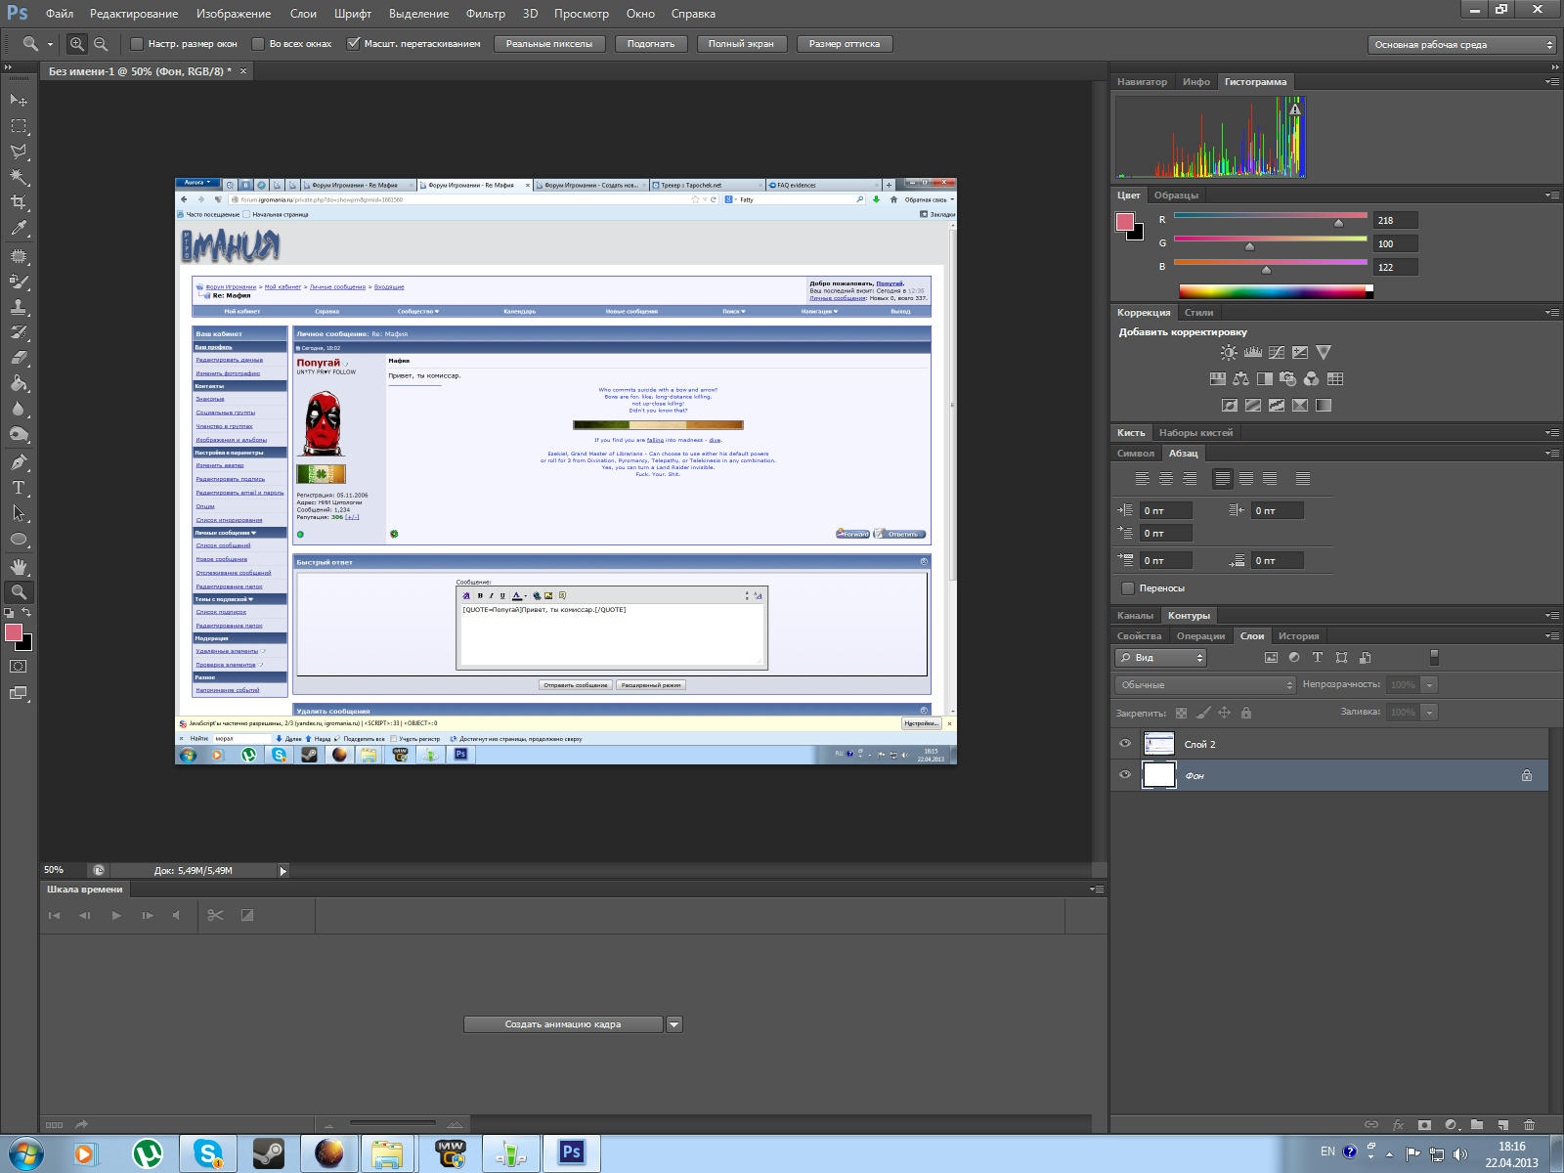Screen dimensions: 1564x1173
Task: Click the 'Реальные пикселы' button
Action: [x=549, y=44]
